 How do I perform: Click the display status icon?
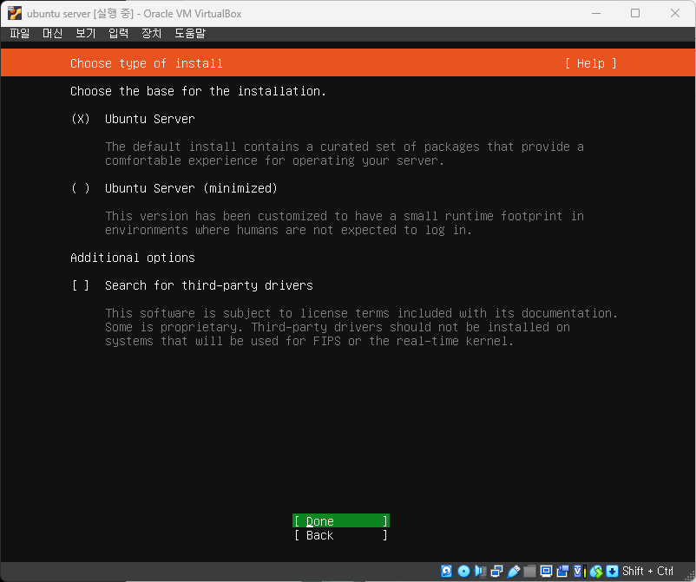(x=547, y=572)
